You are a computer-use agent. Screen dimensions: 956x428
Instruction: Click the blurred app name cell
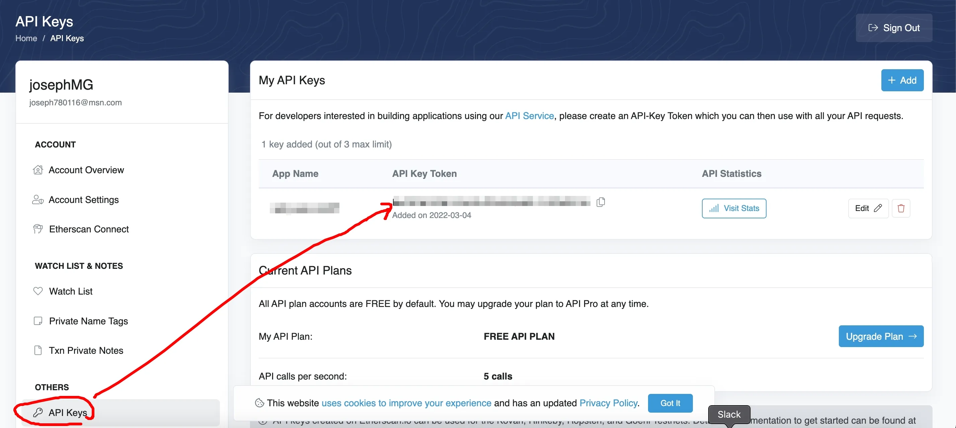(x=304, y=208)
